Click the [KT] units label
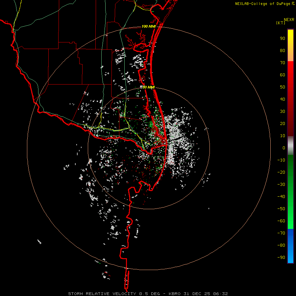 coord(281,23)
